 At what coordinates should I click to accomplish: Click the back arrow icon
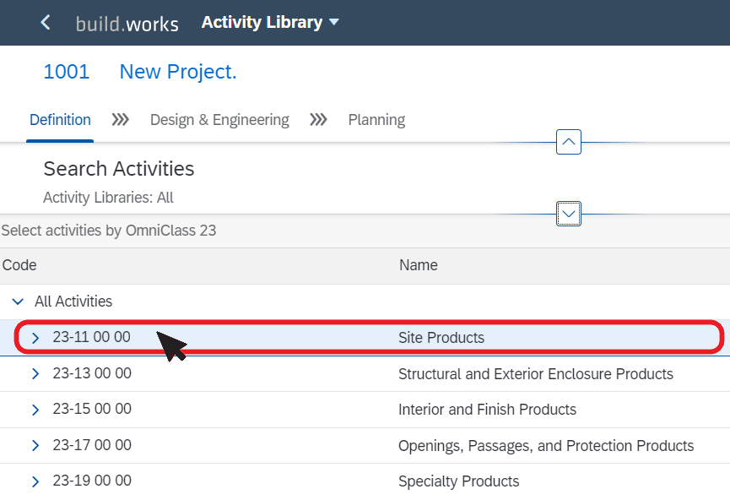pyautogui.click(x=46, y=22)
